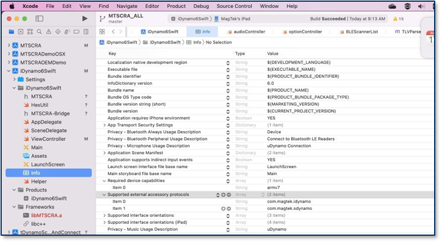Select the AppDelegate file
The image size is (441, 242).
pos(46,122)
